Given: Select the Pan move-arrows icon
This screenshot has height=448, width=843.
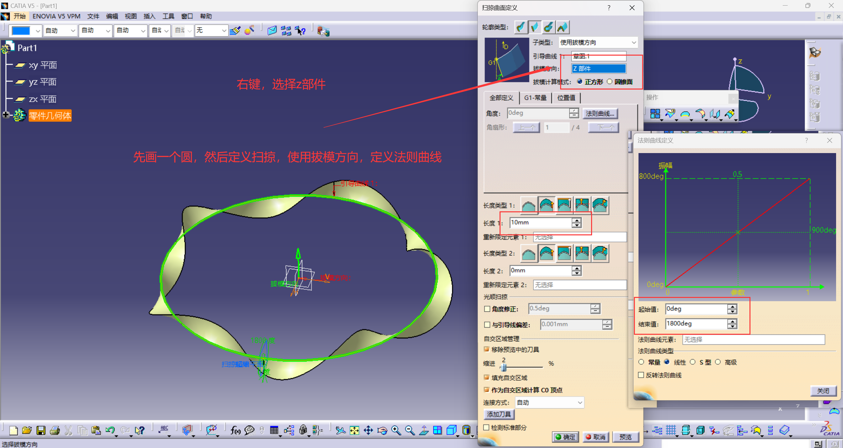Looking at the screenshot, I should [x=368, y=430].
